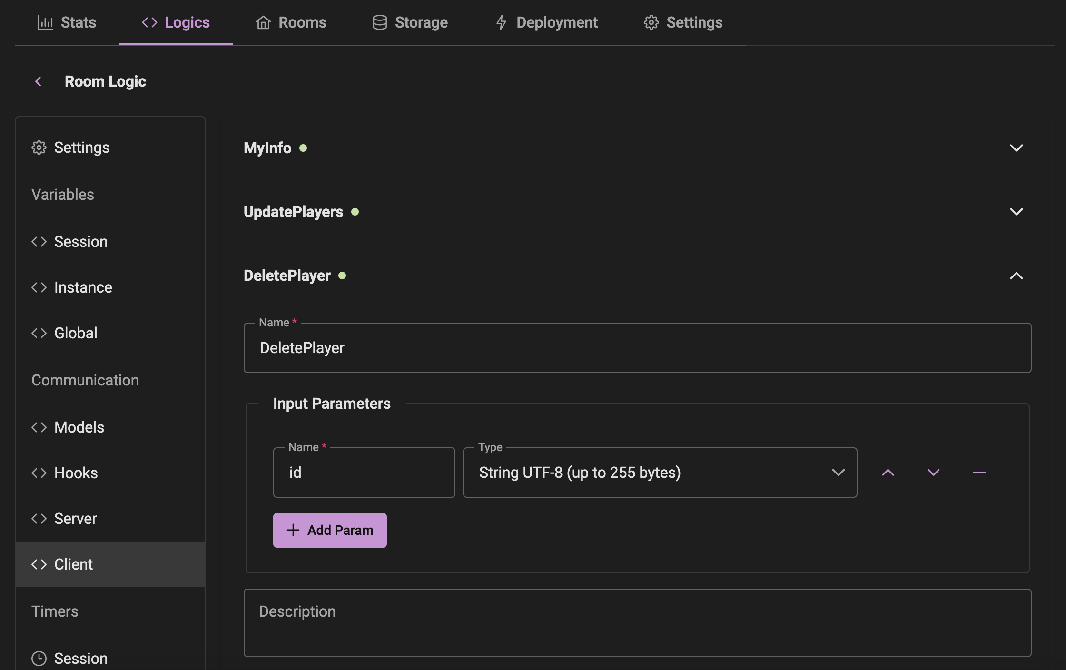Toggle the DeletePlayer active status dot
This screenshot has width=1066, height=670.
(342, 276)
